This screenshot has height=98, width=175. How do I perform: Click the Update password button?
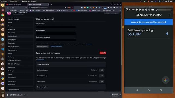click(x=42, y=46)
